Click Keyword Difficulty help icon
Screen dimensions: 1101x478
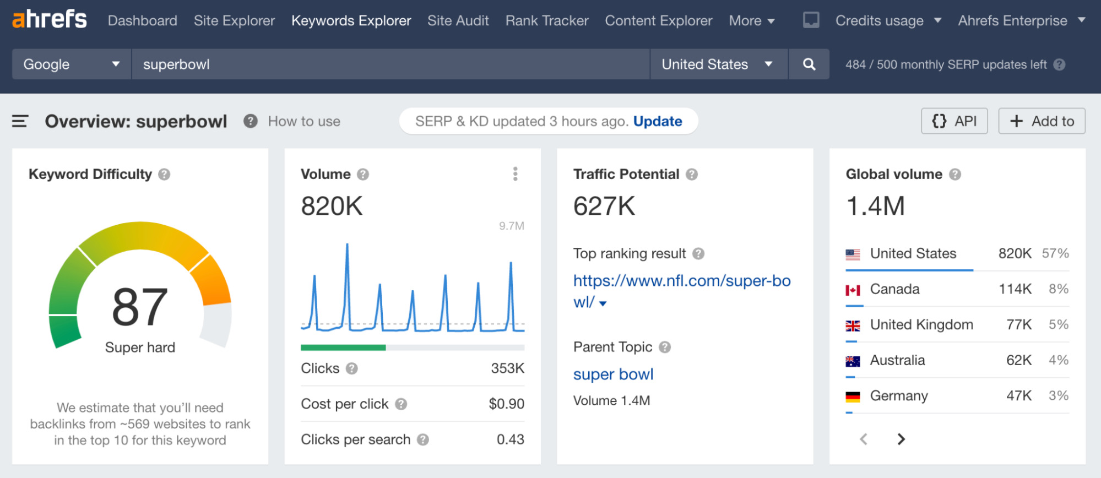point(164,175)
